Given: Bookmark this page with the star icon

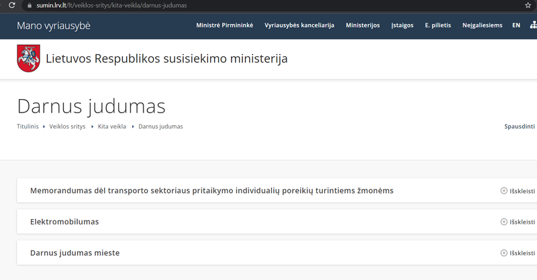Looking at the screenshot, I should tap(528, 5).
